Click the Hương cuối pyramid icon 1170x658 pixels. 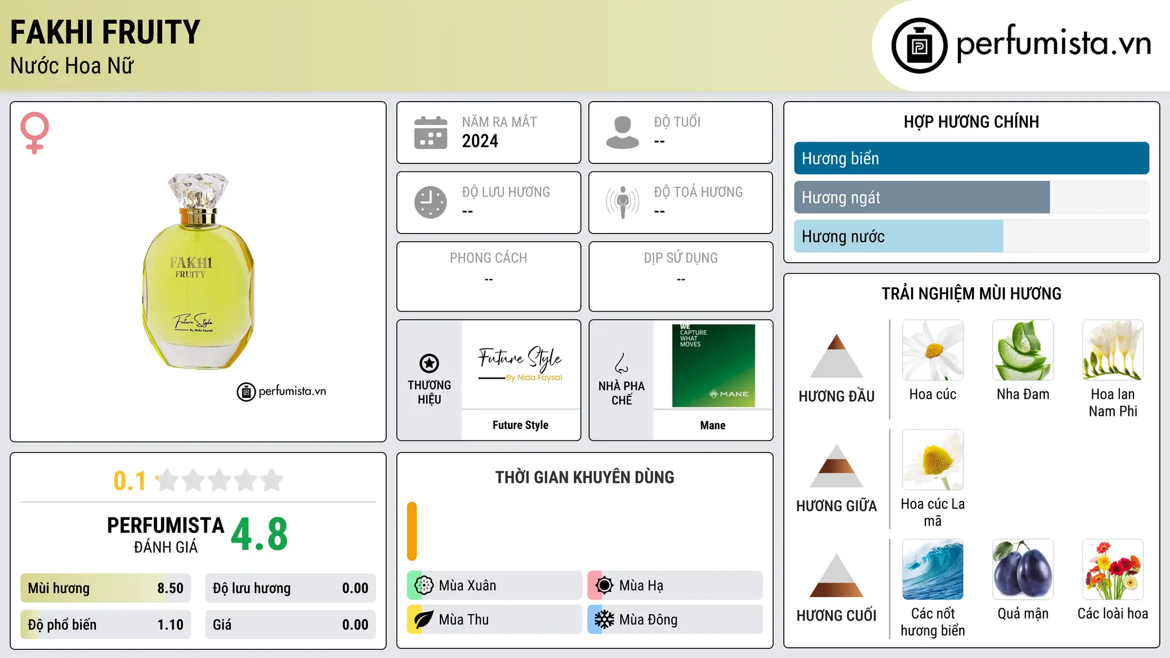(x=836, y=575)
